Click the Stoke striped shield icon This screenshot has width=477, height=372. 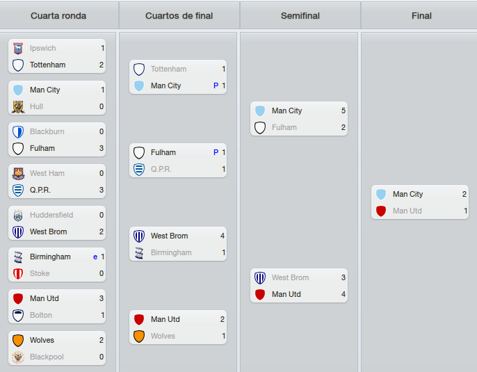pyautogui.click(x=18, y=273)
